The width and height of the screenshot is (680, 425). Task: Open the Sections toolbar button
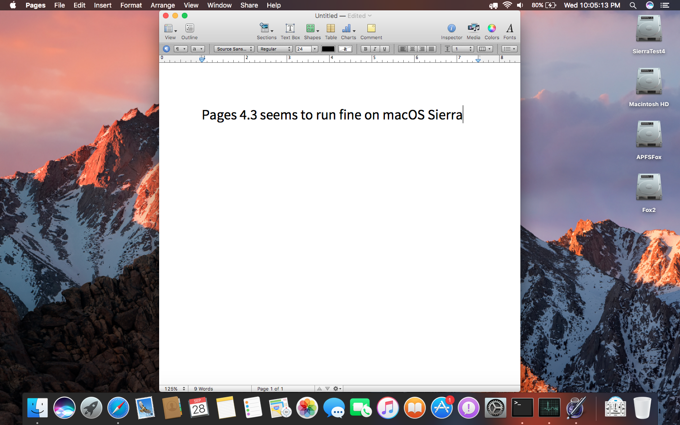click(x=266, y=32)
